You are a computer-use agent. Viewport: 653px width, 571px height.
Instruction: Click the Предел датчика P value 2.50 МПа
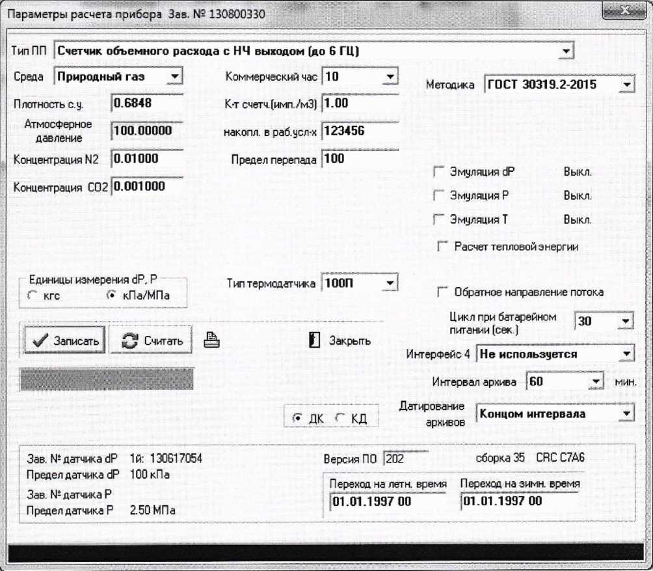click(152, 510)
